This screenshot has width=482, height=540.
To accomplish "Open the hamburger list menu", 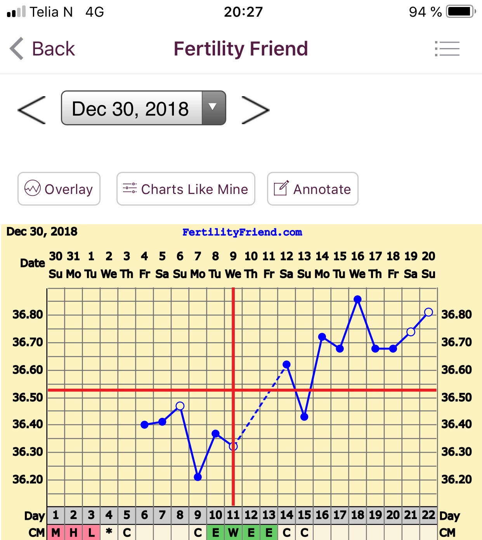I will pos(447,49).
